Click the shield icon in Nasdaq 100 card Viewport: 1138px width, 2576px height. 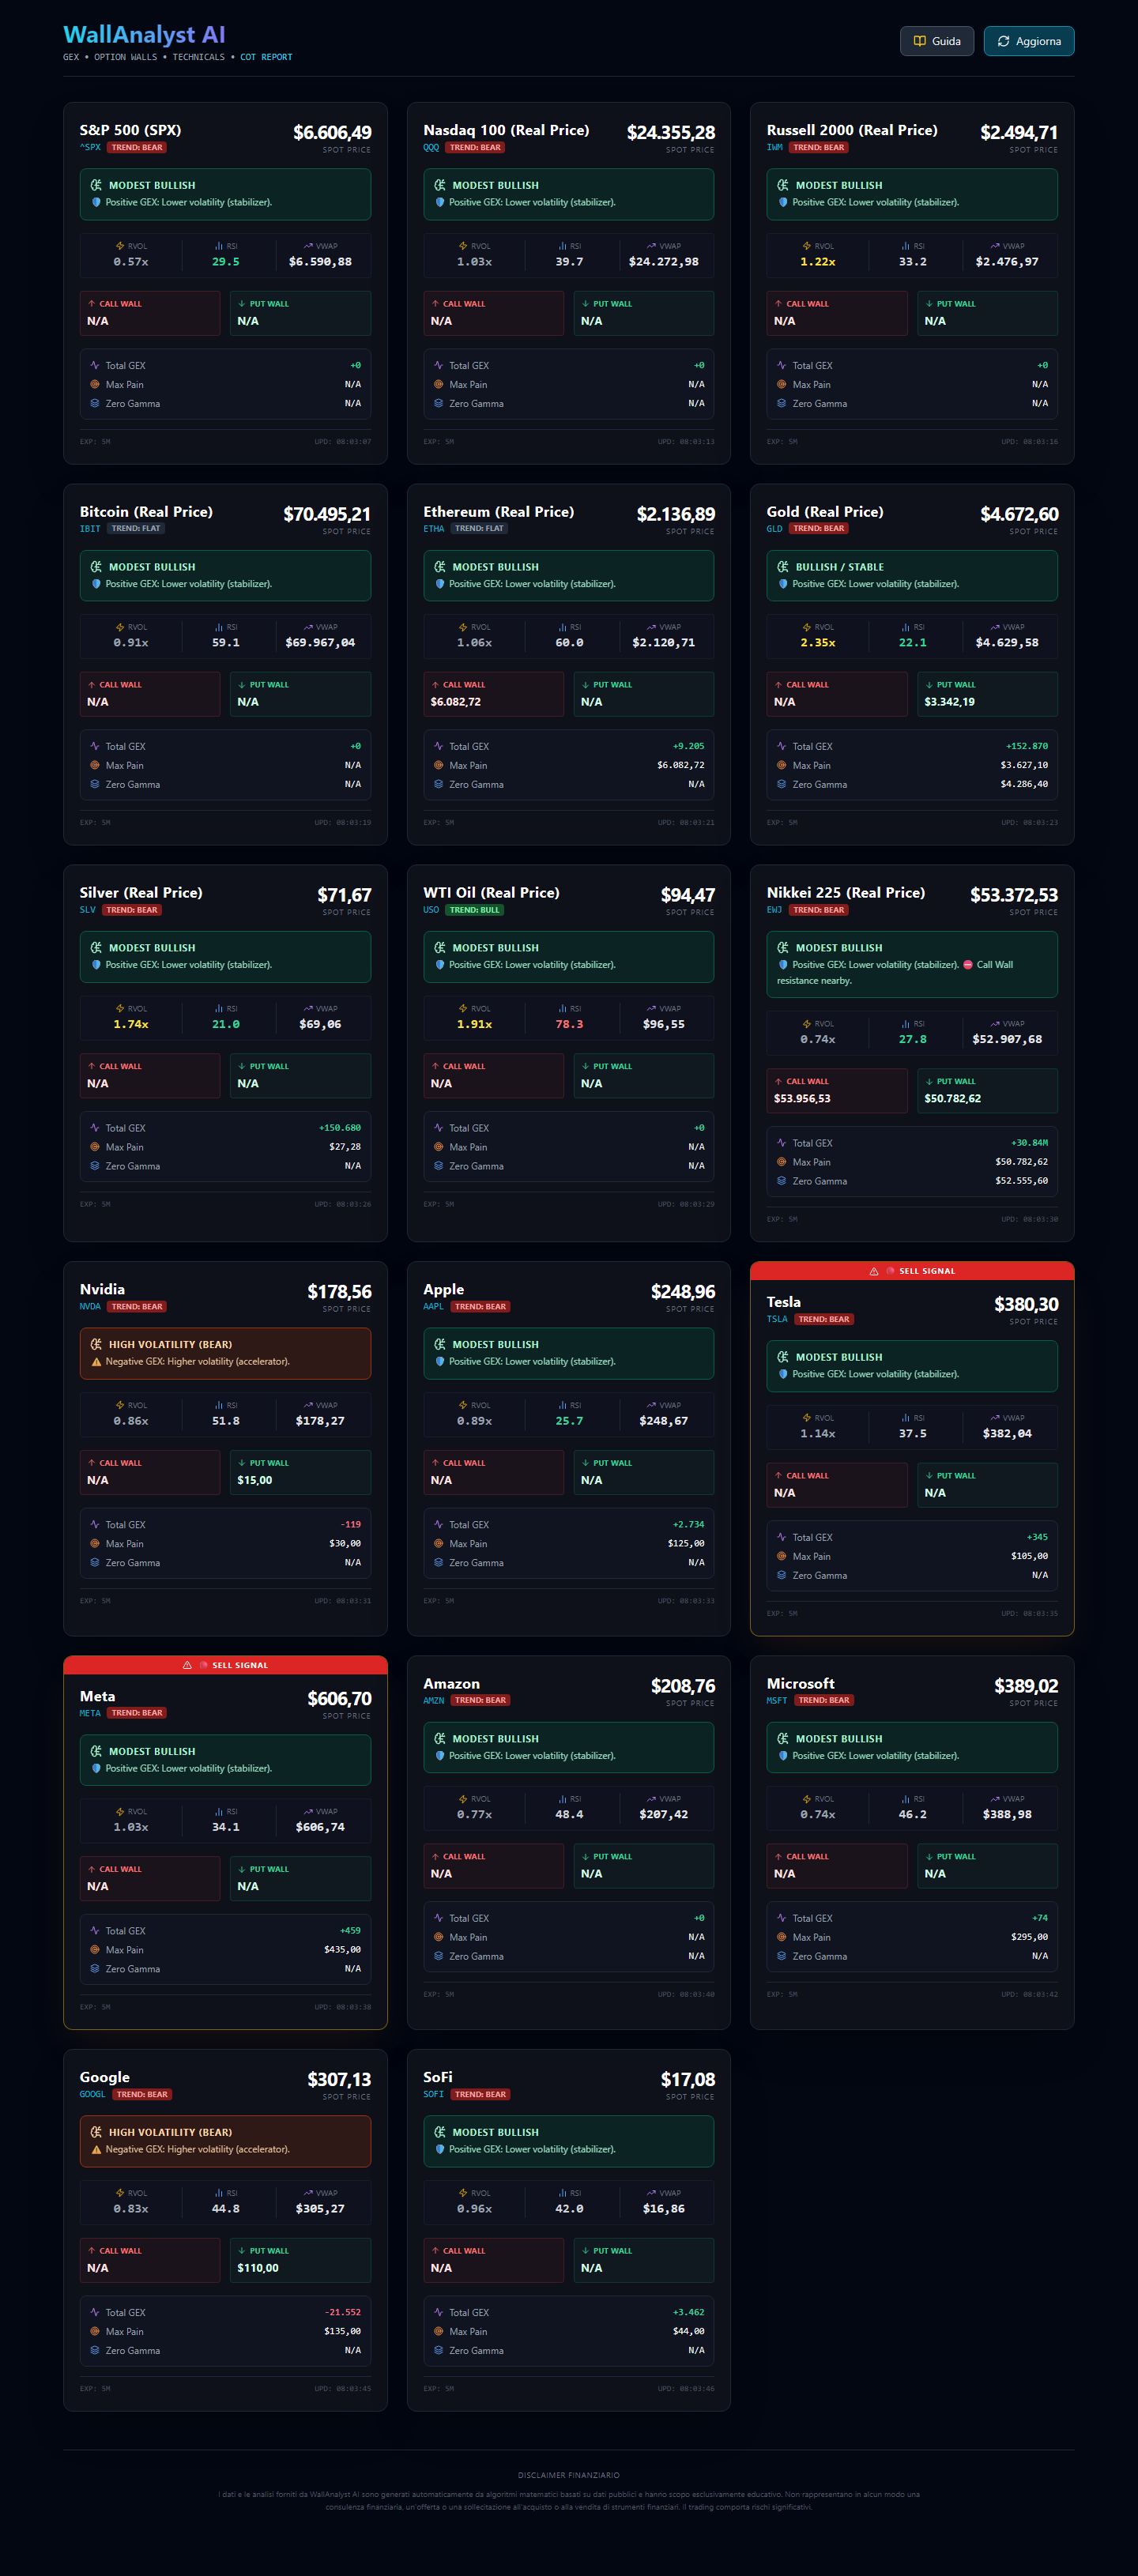tap(439, 203)
